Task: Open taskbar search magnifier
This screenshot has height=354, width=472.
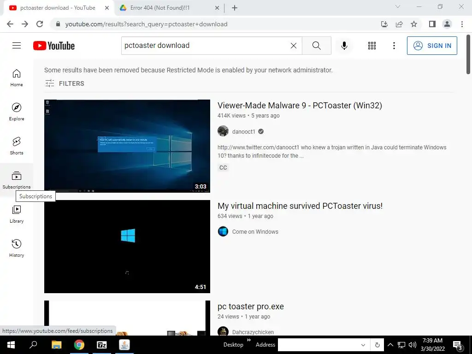Action: coord(33,345)
